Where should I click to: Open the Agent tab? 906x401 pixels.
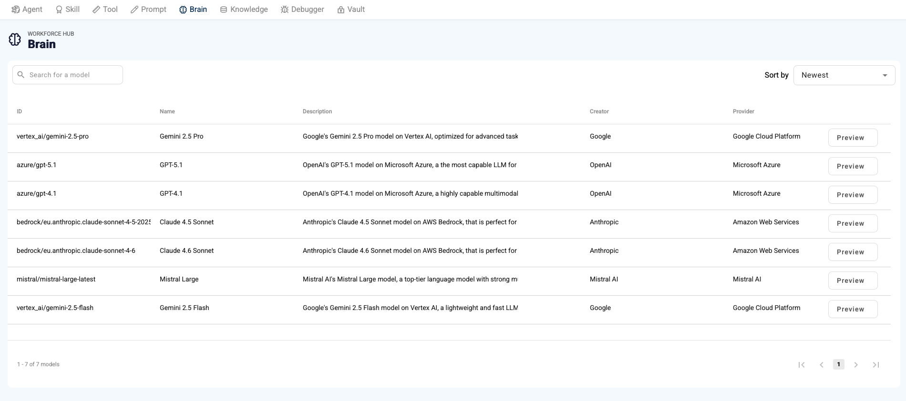pyautogui.click(x=27, y=10)
